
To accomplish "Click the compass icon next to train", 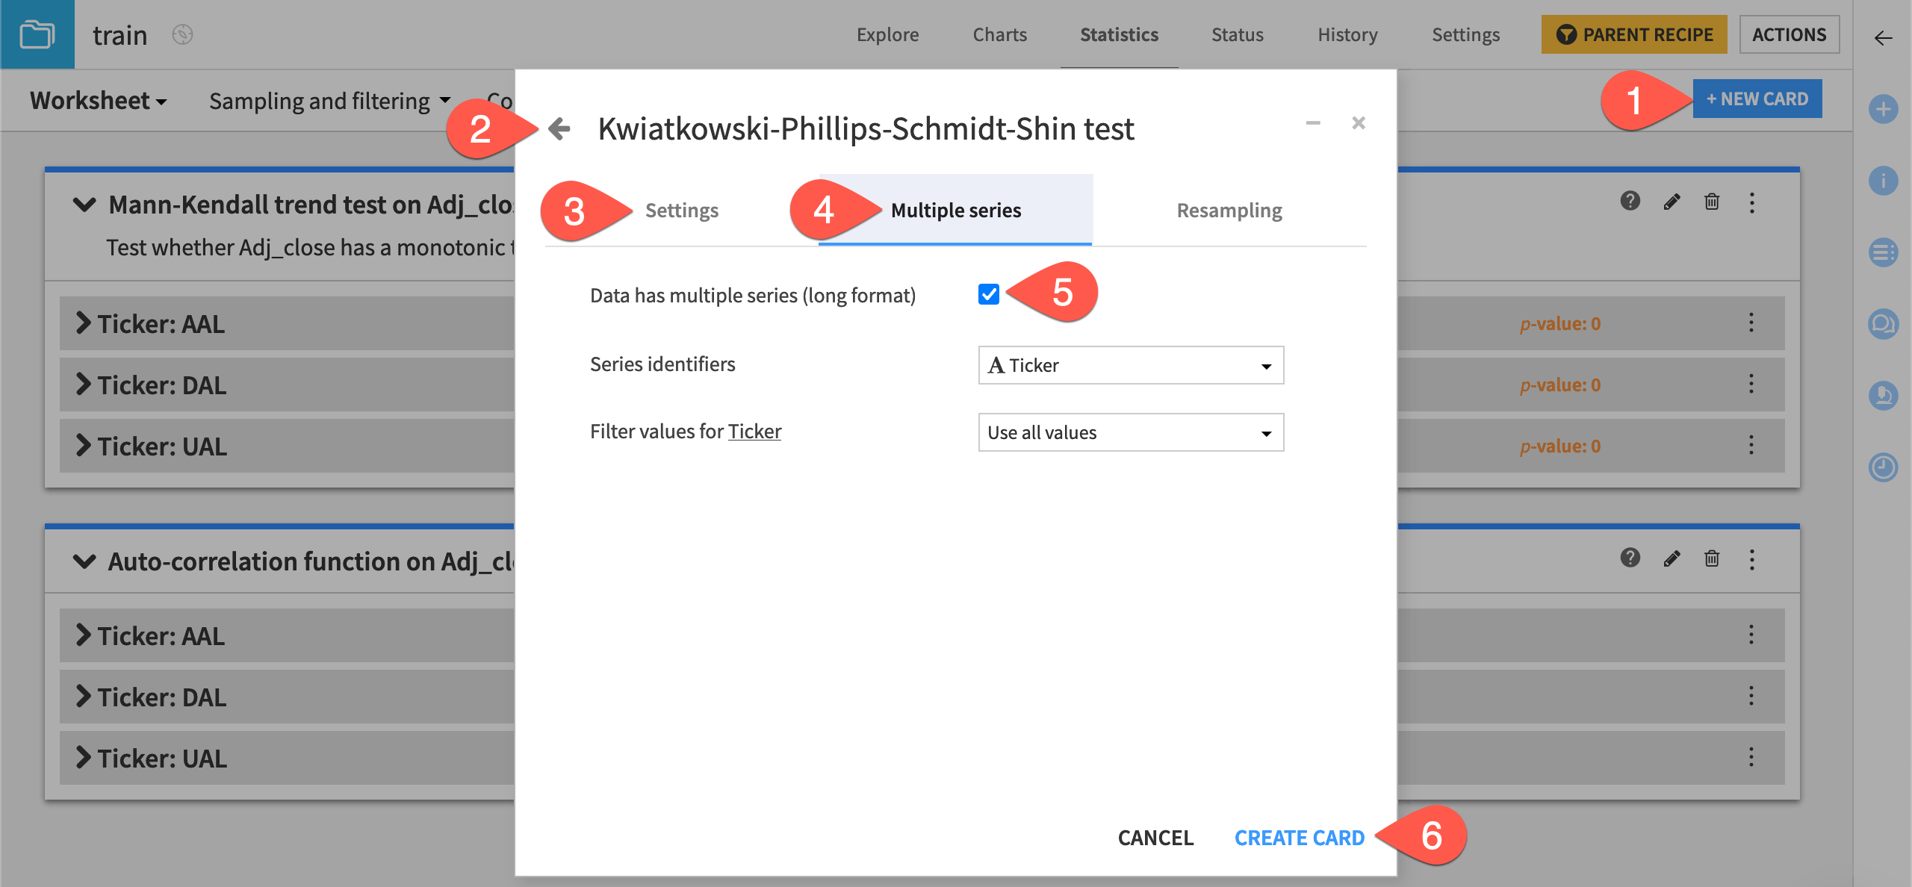I will tap(183, 34).
